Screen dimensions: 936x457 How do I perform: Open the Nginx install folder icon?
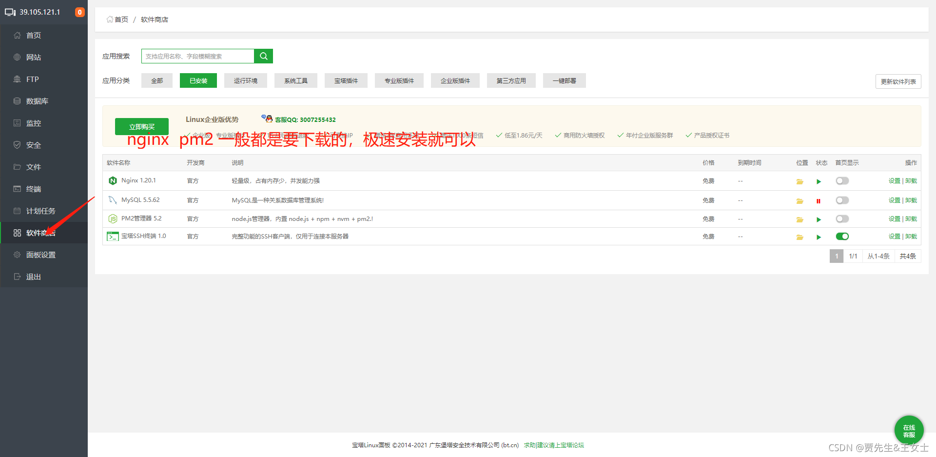click(799, 181)
